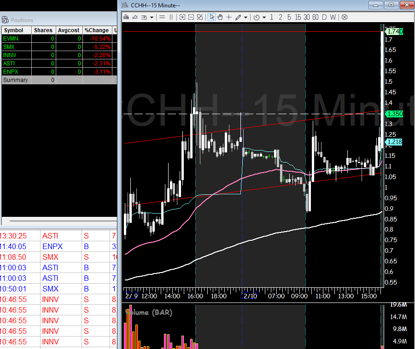This screenshot has height=349, width=415.
Task: Select the 13:30:25 ASTI sell trade
Action: click(x=58, y=236)
